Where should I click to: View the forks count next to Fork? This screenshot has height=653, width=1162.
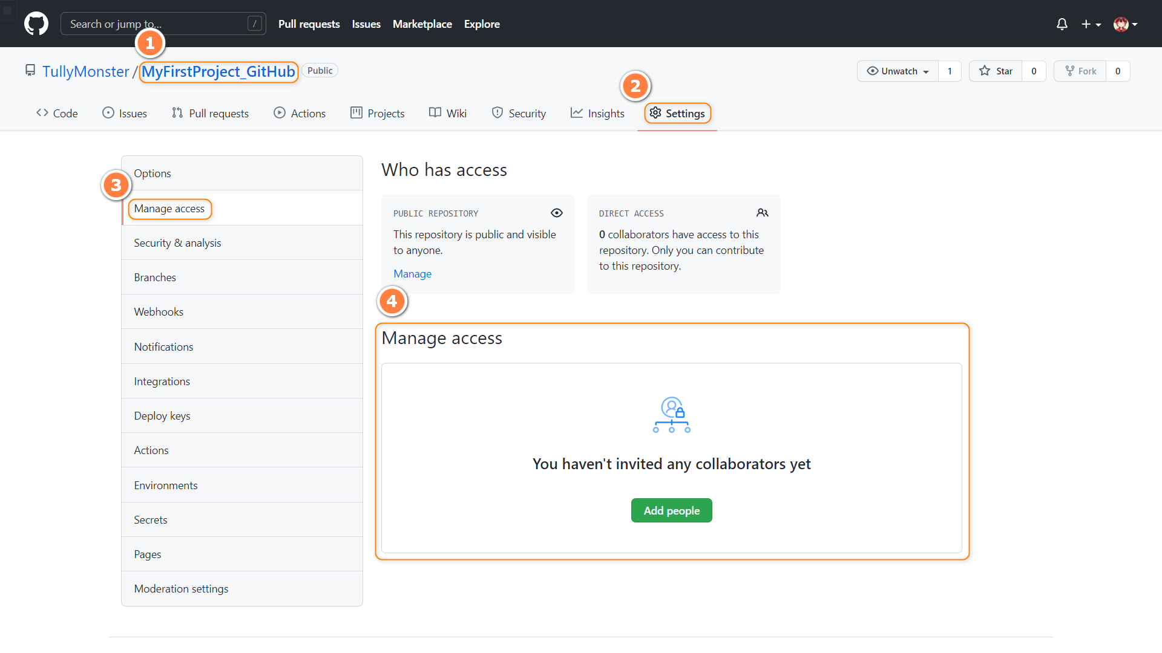coord(1118,71)
